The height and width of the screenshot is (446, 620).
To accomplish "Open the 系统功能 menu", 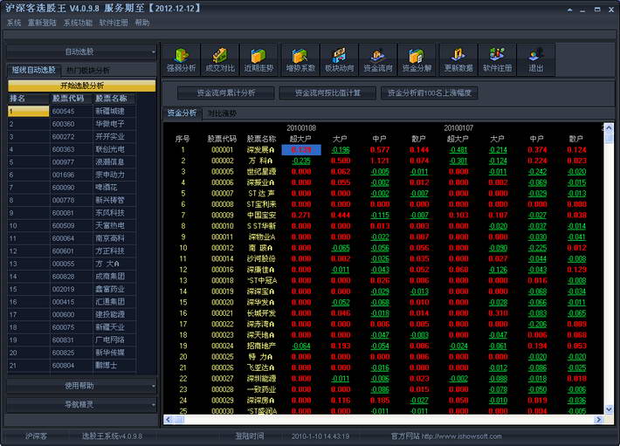I will pyautogui.click(x=78, y=23).
